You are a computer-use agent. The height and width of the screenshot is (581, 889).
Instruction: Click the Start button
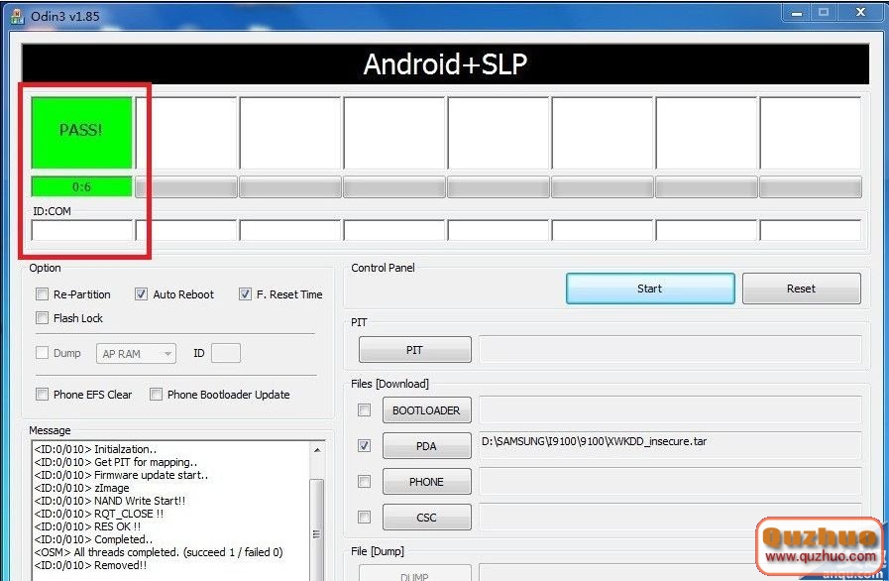(650, 289)
